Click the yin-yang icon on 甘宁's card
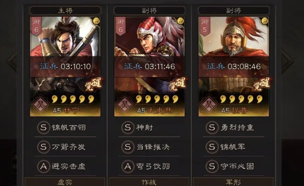 (96, 21)
